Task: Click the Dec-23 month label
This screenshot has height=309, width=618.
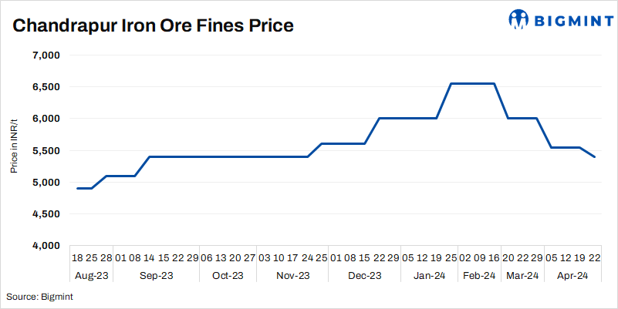Action: pos(364,276)
